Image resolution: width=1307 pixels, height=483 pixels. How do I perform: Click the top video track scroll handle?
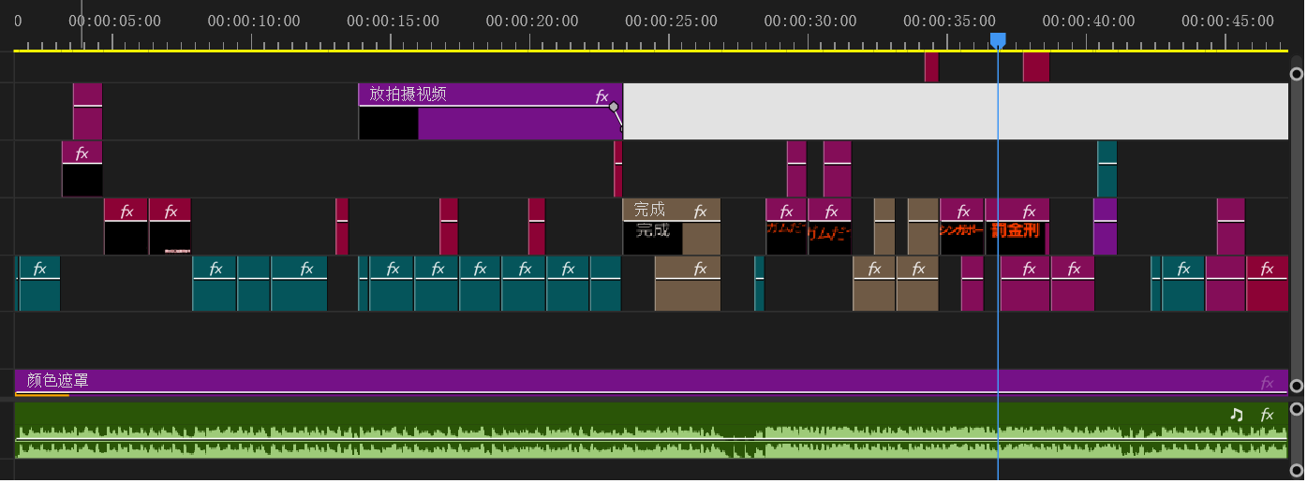coord(1297,73)
